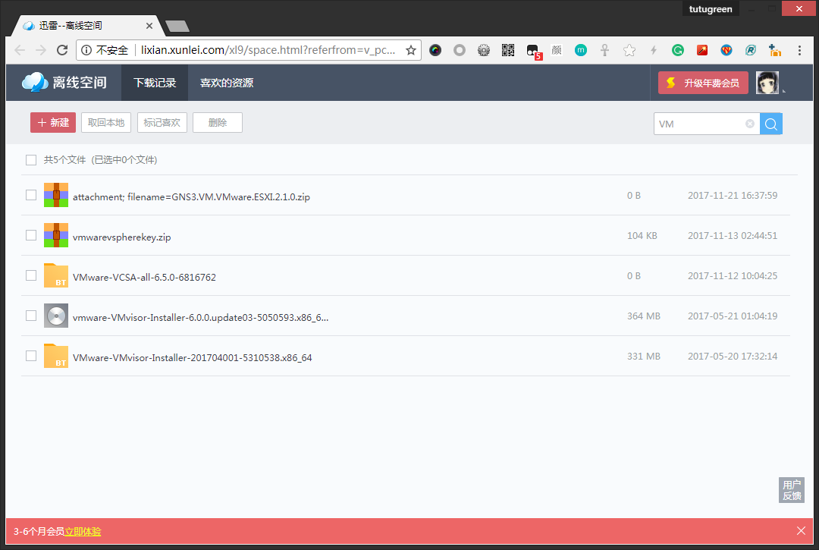Screen dimensions: 819x550
Task: Open the blue-red N shield extension
Action: [726, 50]
